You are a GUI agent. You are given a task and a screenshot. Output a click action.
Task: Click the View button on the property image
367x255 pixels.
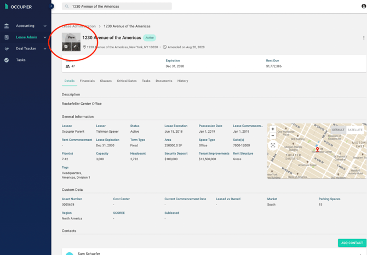point(71,37)
